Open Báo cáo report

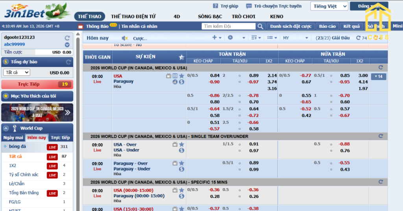[x=327, y=26]
